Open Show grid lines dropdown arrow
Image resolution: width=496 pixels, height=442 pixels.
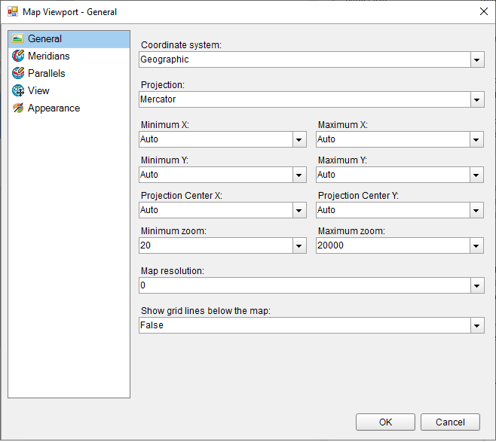[x=477, y=326]
